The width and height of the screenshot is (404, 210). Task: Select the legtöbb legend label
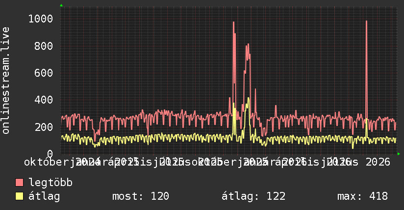[x=50, y=183]
